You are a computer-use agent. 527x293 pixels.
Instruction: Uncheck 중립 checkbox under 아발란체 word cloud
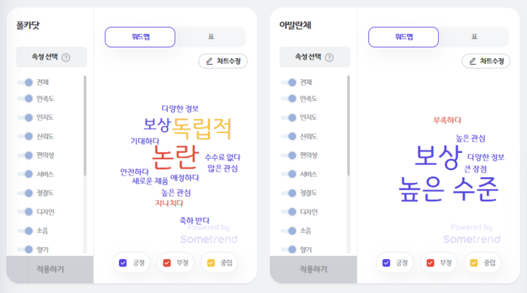coord(474,263)
